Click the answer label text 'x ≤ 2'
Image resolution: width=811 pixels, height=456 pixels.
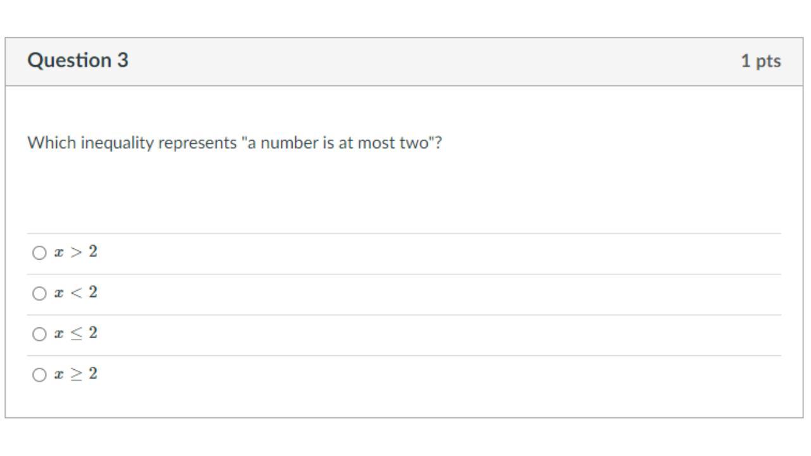[x=76, y=333]
